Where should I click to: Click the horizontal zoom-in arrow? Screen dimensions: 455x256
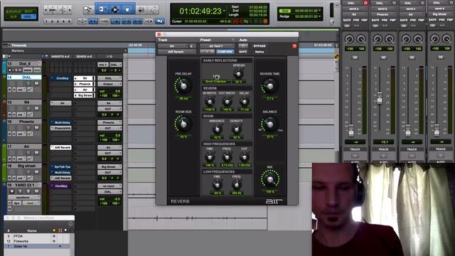[70, 10]
